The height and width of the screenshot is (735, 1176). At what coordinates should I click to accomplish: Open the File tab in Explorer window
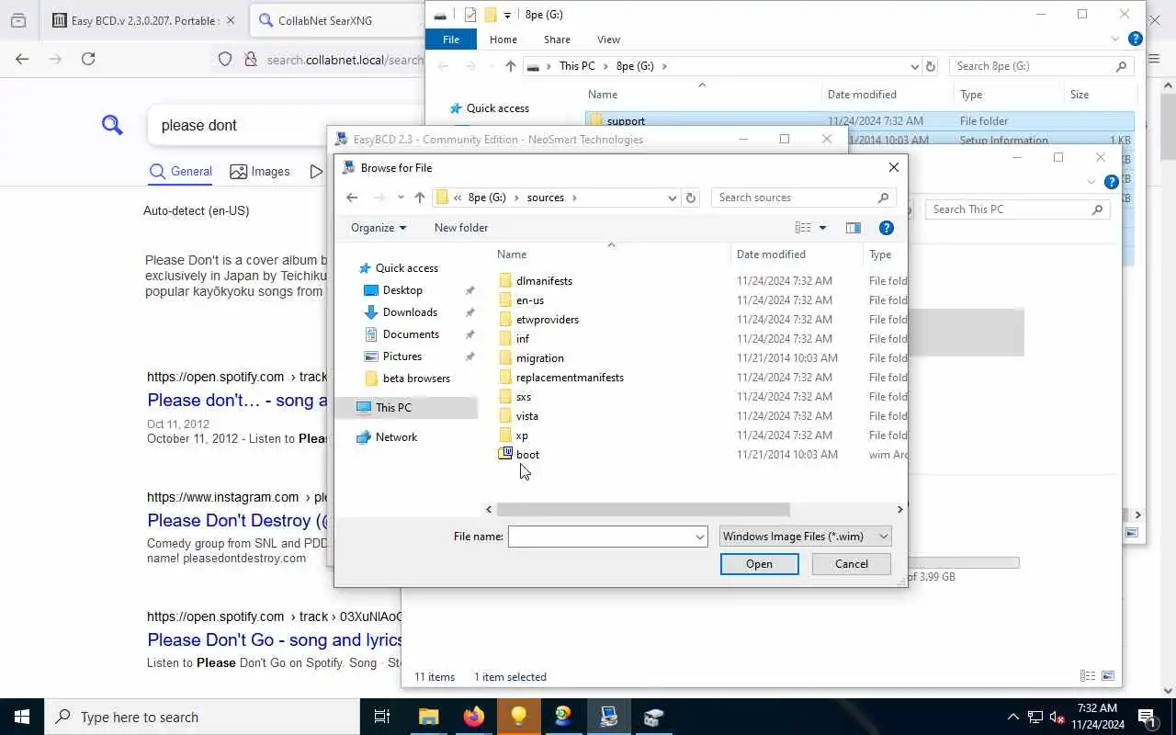point(451,40)
